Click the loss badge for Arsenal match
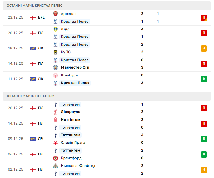The image size is (214, 178). [x=204, y=17]
